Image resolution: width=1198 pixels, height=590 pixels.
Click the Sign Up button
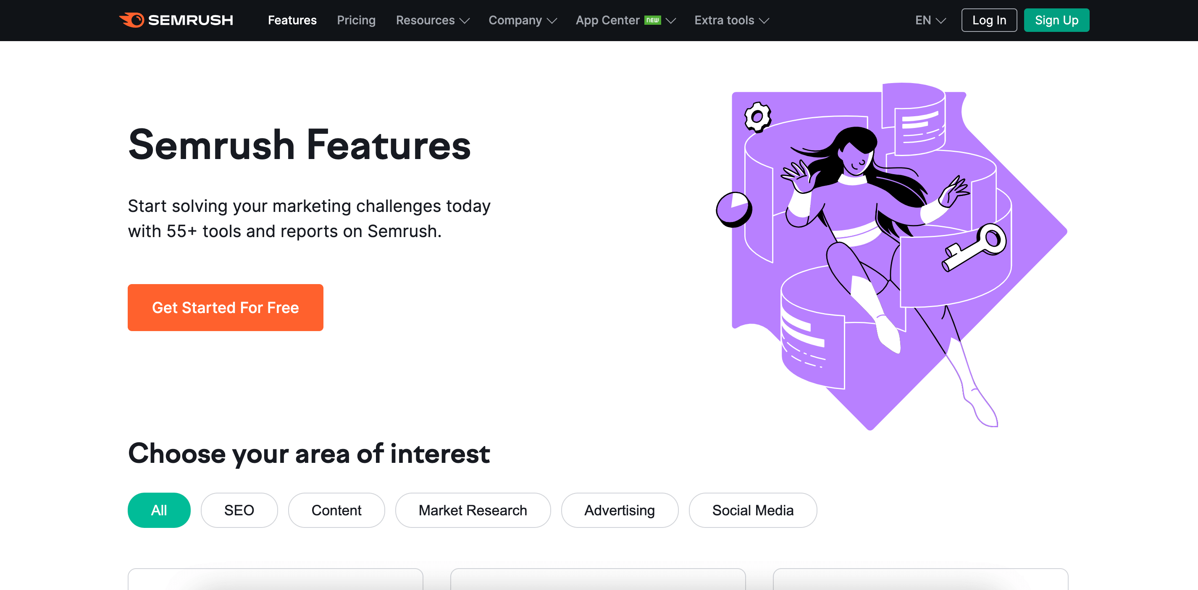(x=1057, y=21)
